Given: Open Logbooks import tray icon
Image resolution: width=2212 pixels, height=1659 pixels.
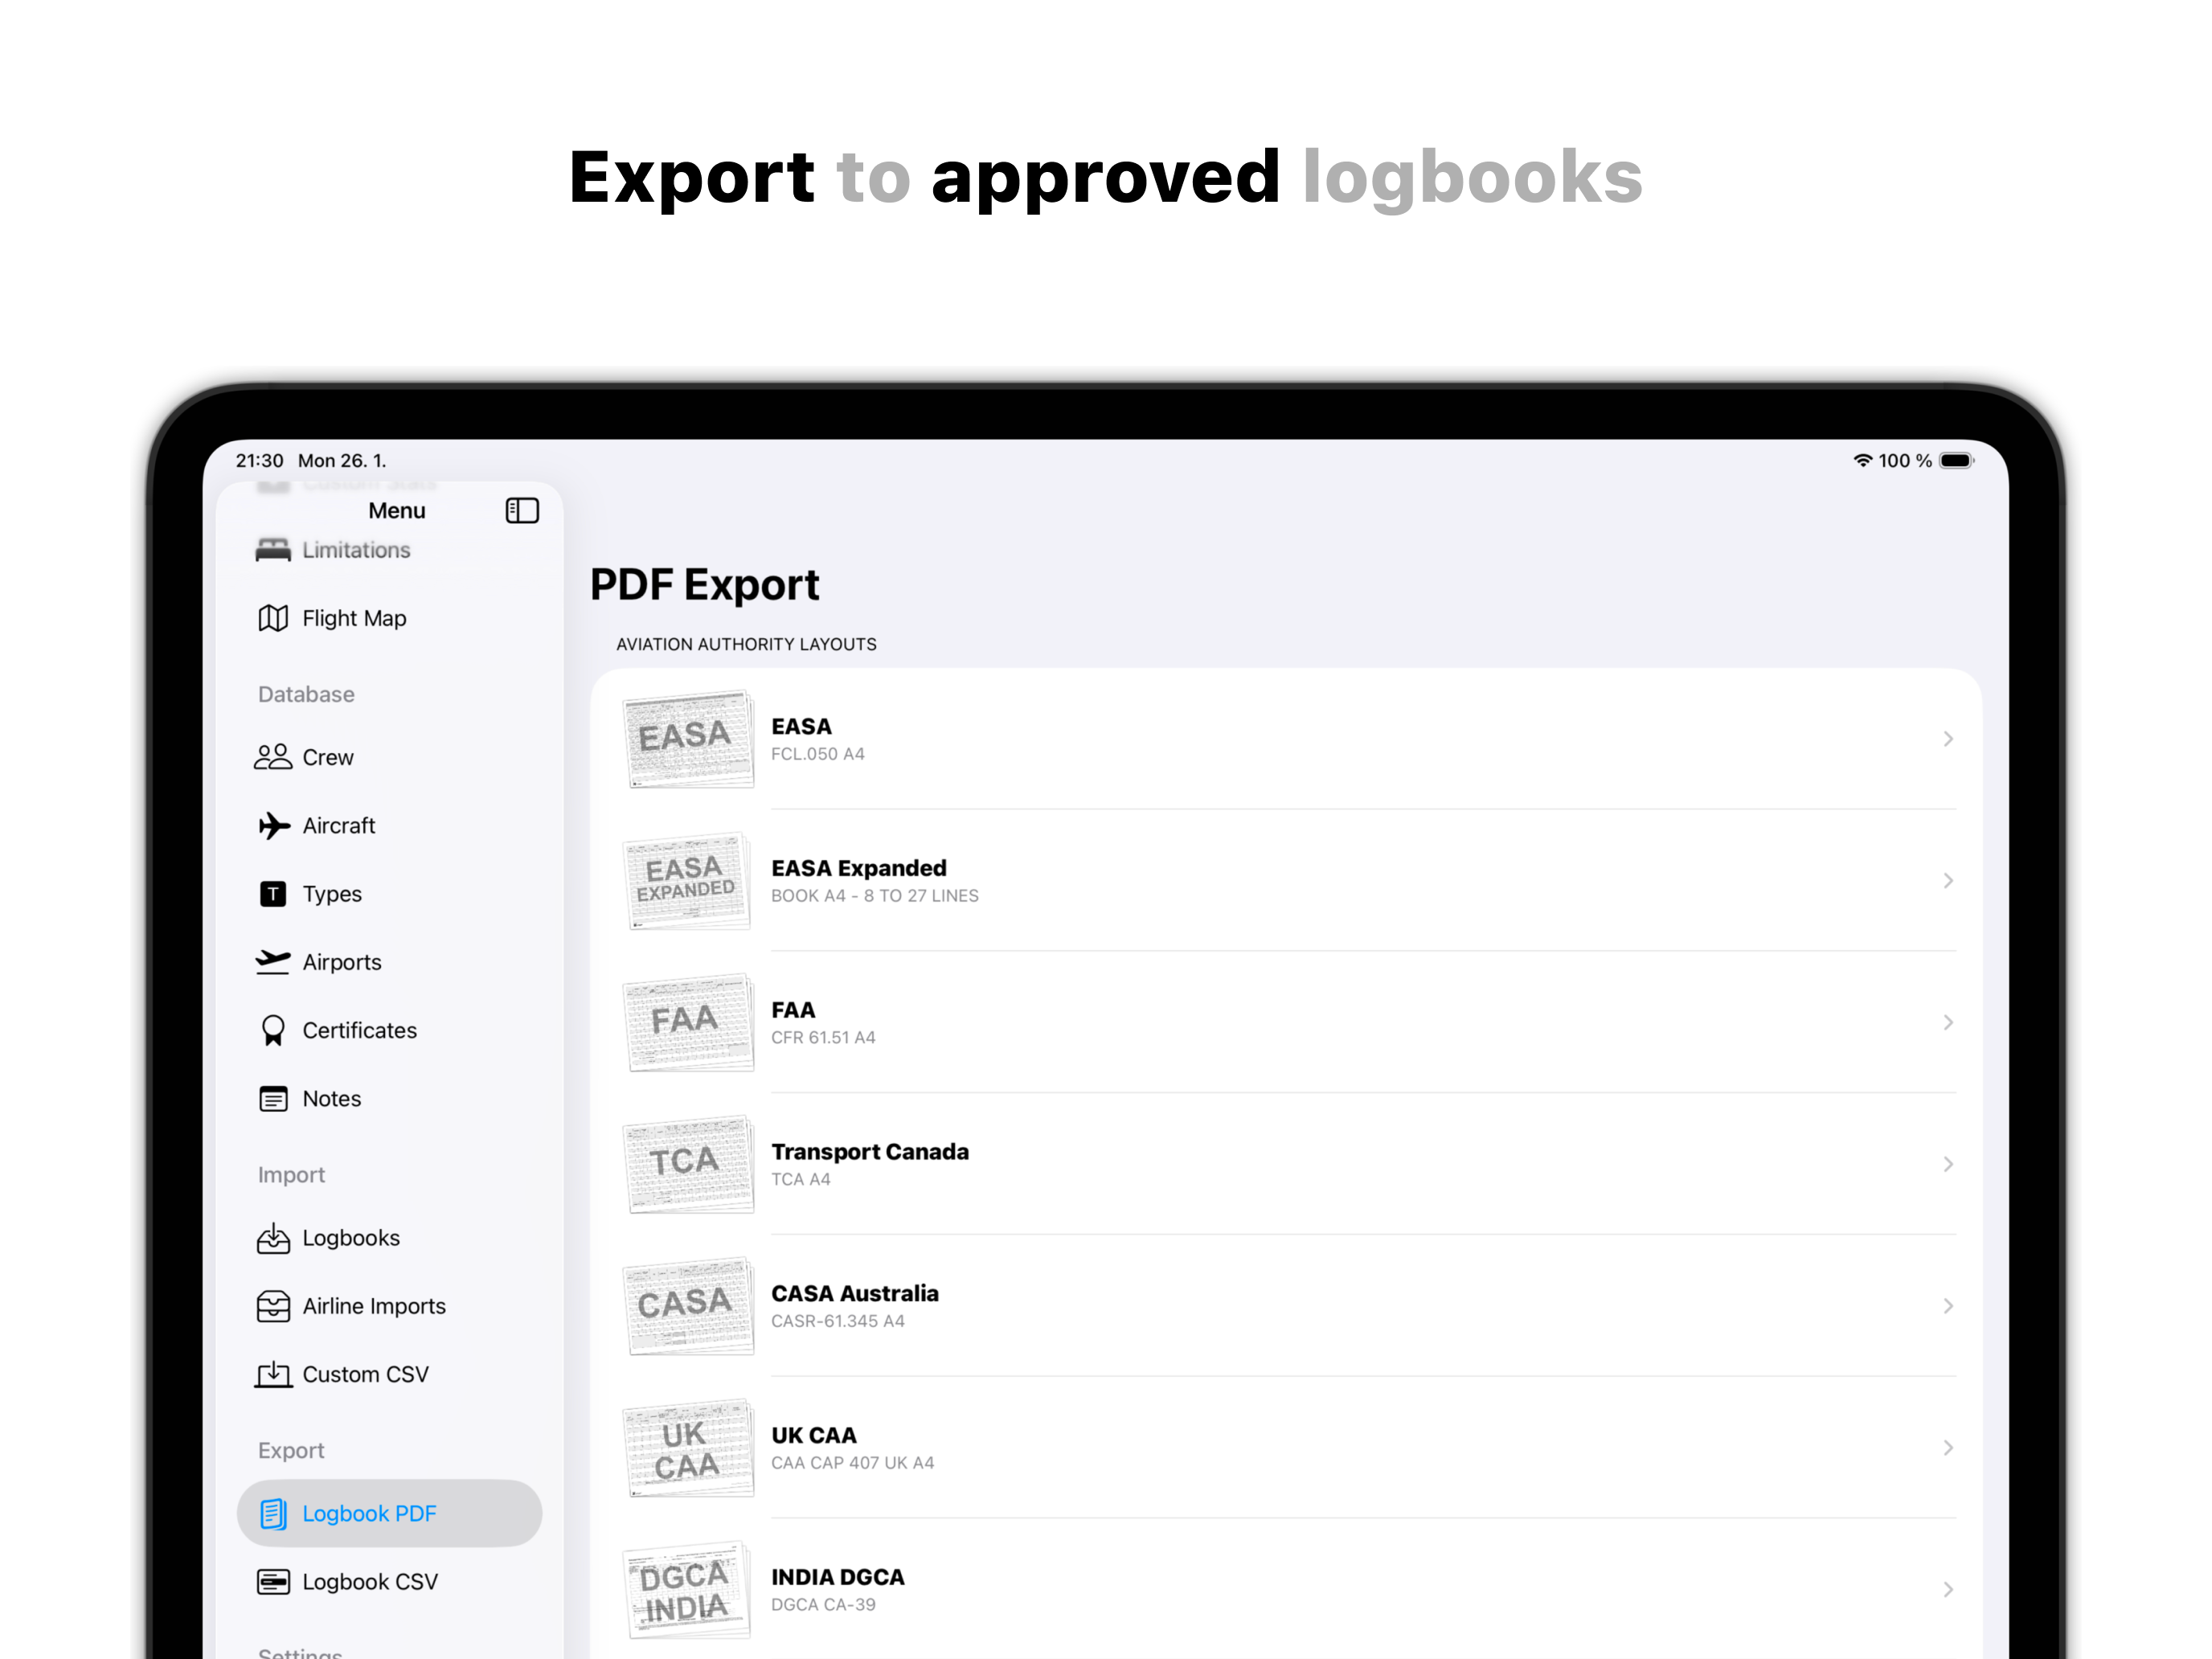Looking at the screenshot, I should 273,1238.
